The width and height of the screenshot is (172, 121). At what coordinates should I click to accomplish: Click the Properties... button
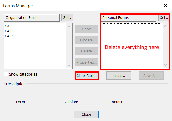click(x=87, y=62)
